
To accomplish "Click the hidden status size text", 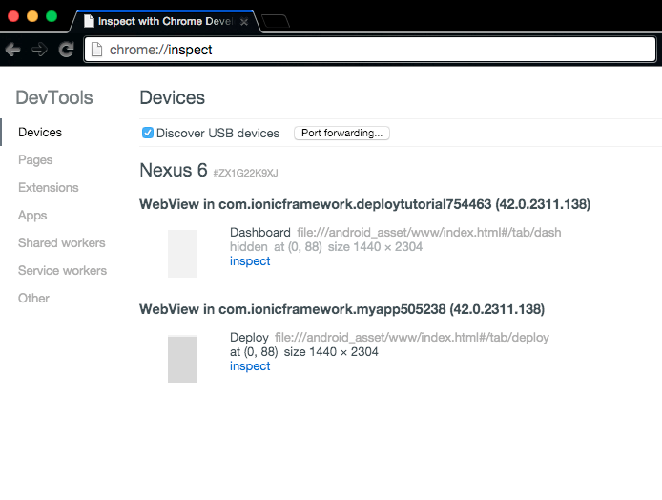I will pos(326,246).
